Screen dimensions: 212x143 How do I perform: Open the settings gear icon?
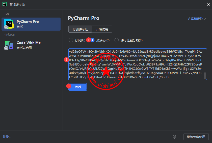click(174, 137)
